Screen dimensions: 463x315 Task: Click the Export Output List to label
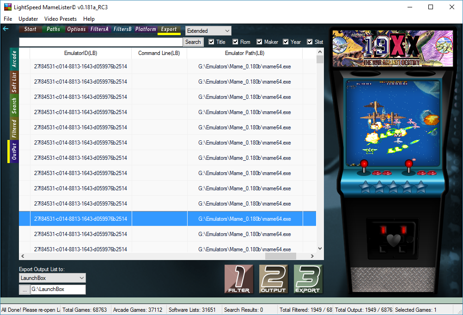click(42, 269)
